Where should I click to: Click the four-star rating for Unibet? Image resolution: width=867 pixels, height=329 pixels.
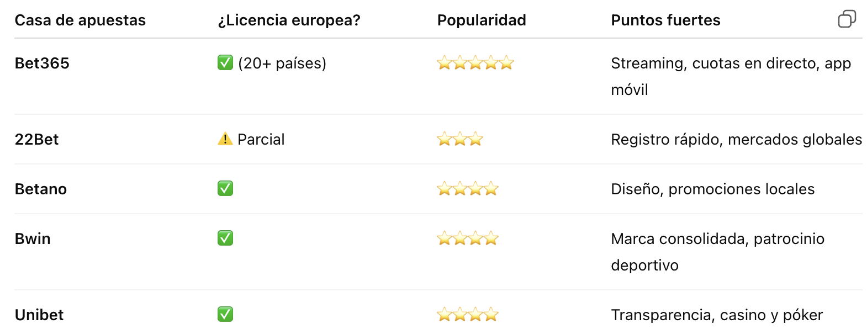[x=468, y=315]
